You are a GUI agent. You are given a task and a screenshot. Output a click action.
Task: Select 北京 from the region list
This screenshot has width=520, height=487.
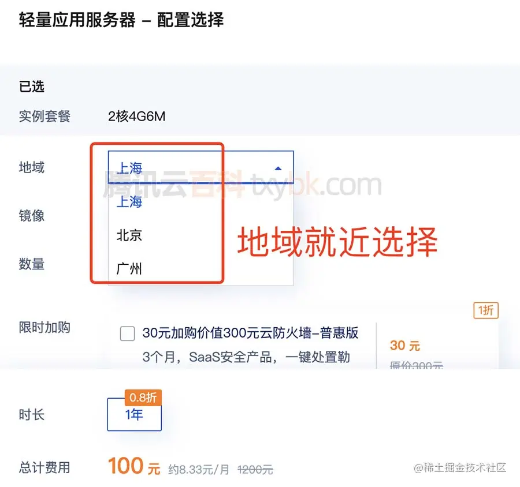tap(129, 235)
